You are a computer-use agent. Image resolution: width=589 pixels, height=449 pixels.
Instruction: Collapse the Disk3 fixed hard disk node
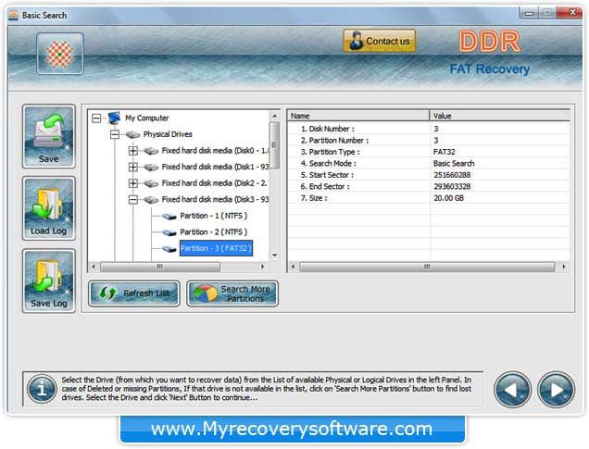[133, 200]
